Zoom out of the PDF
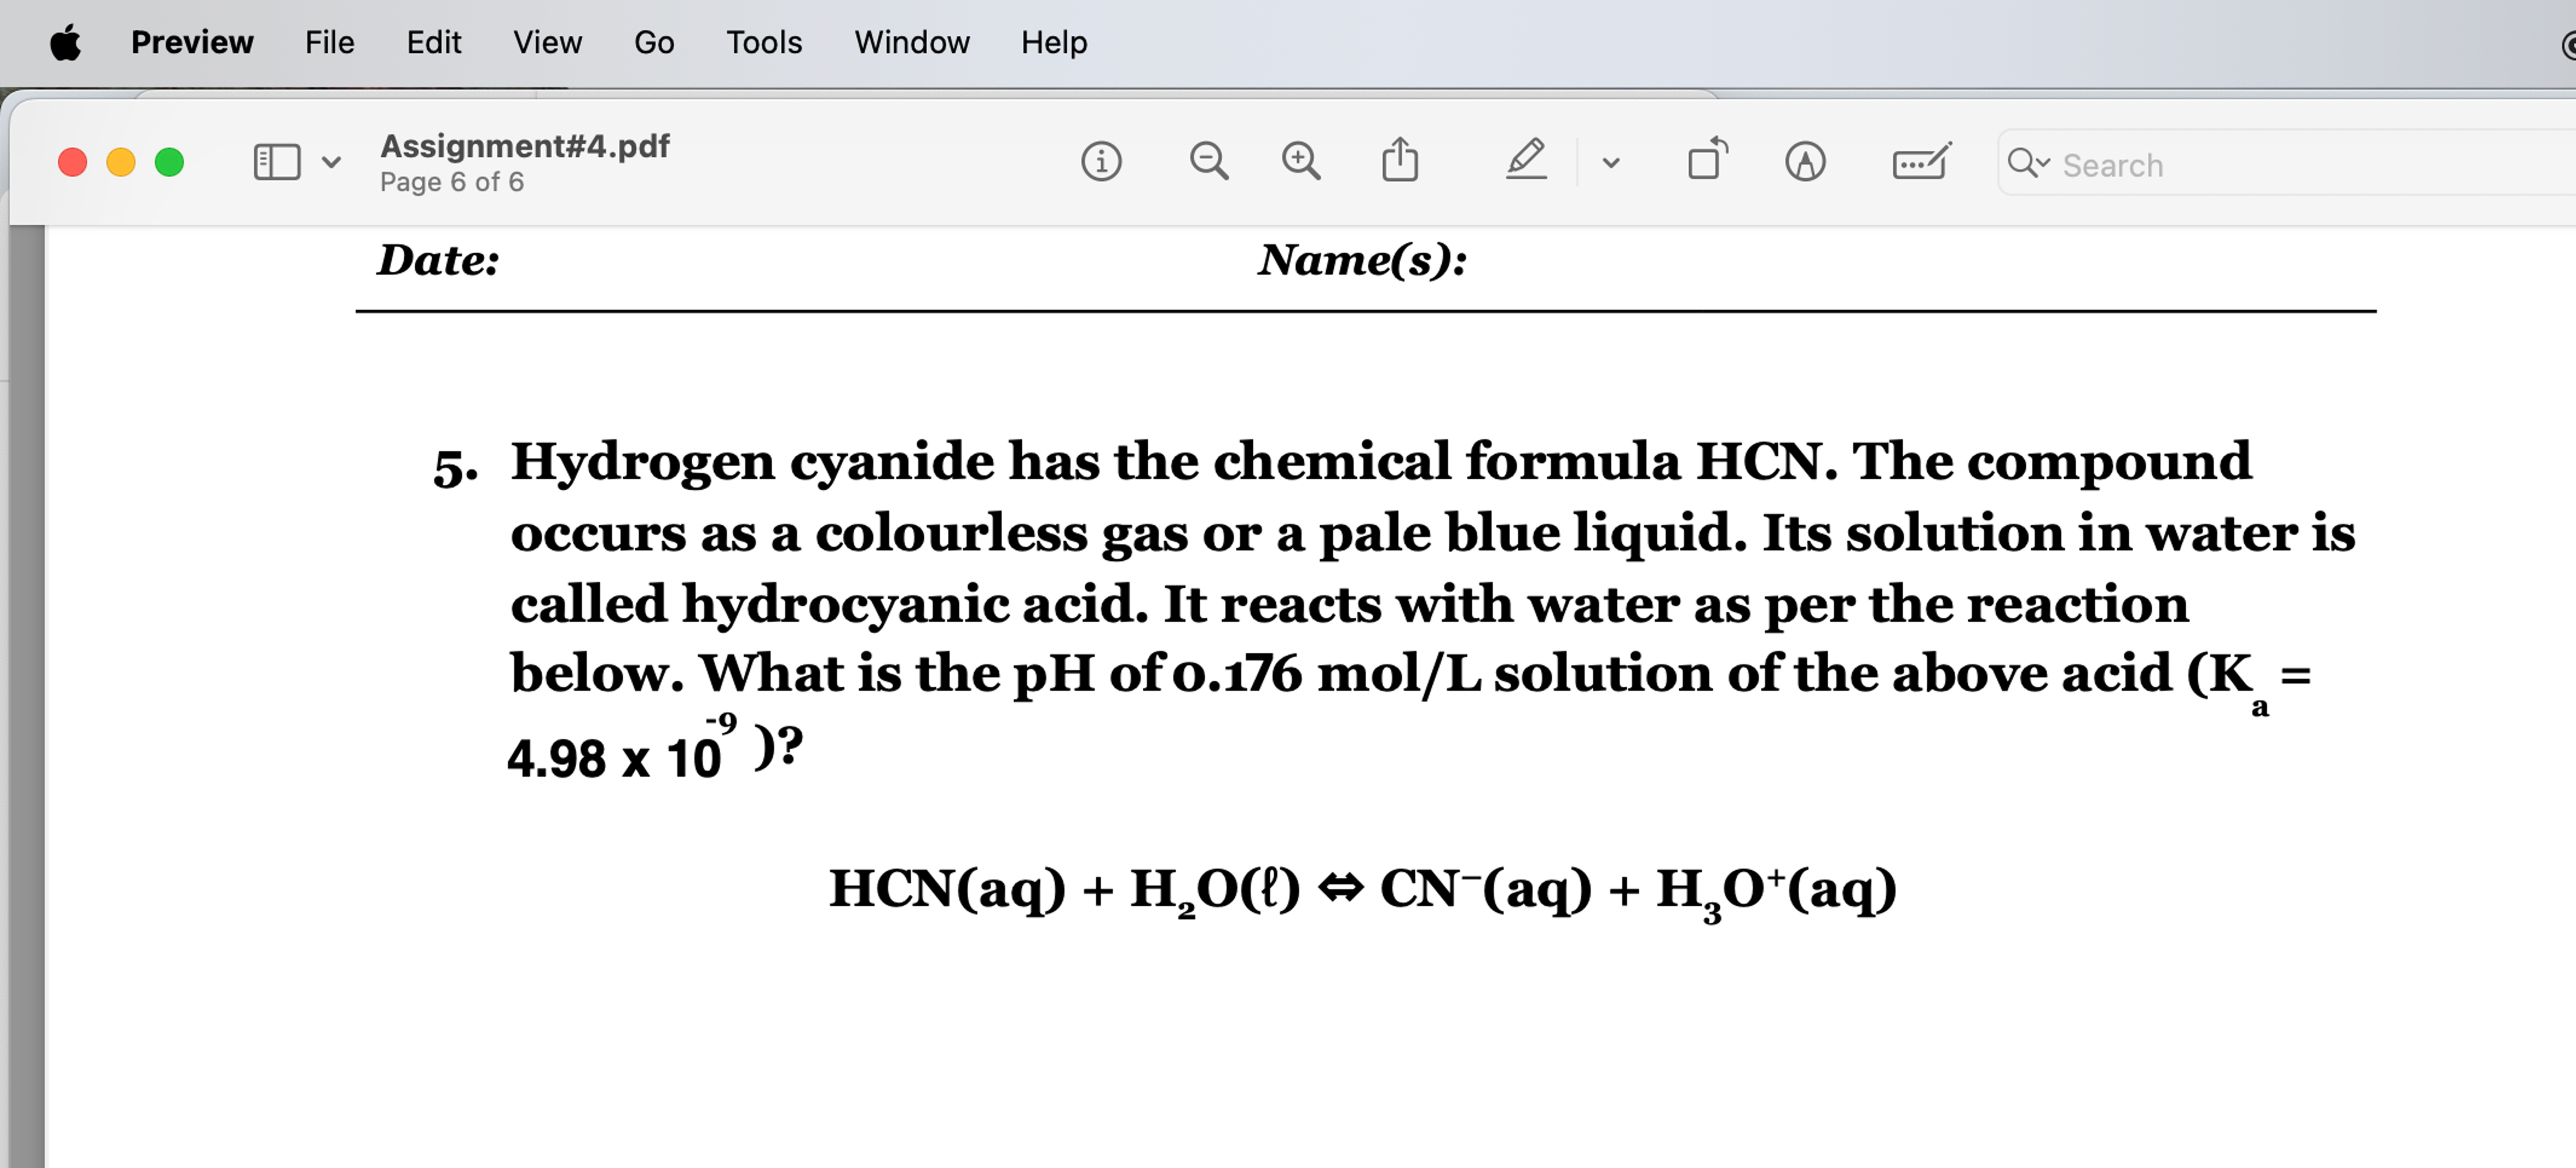 pos(1209,161)
